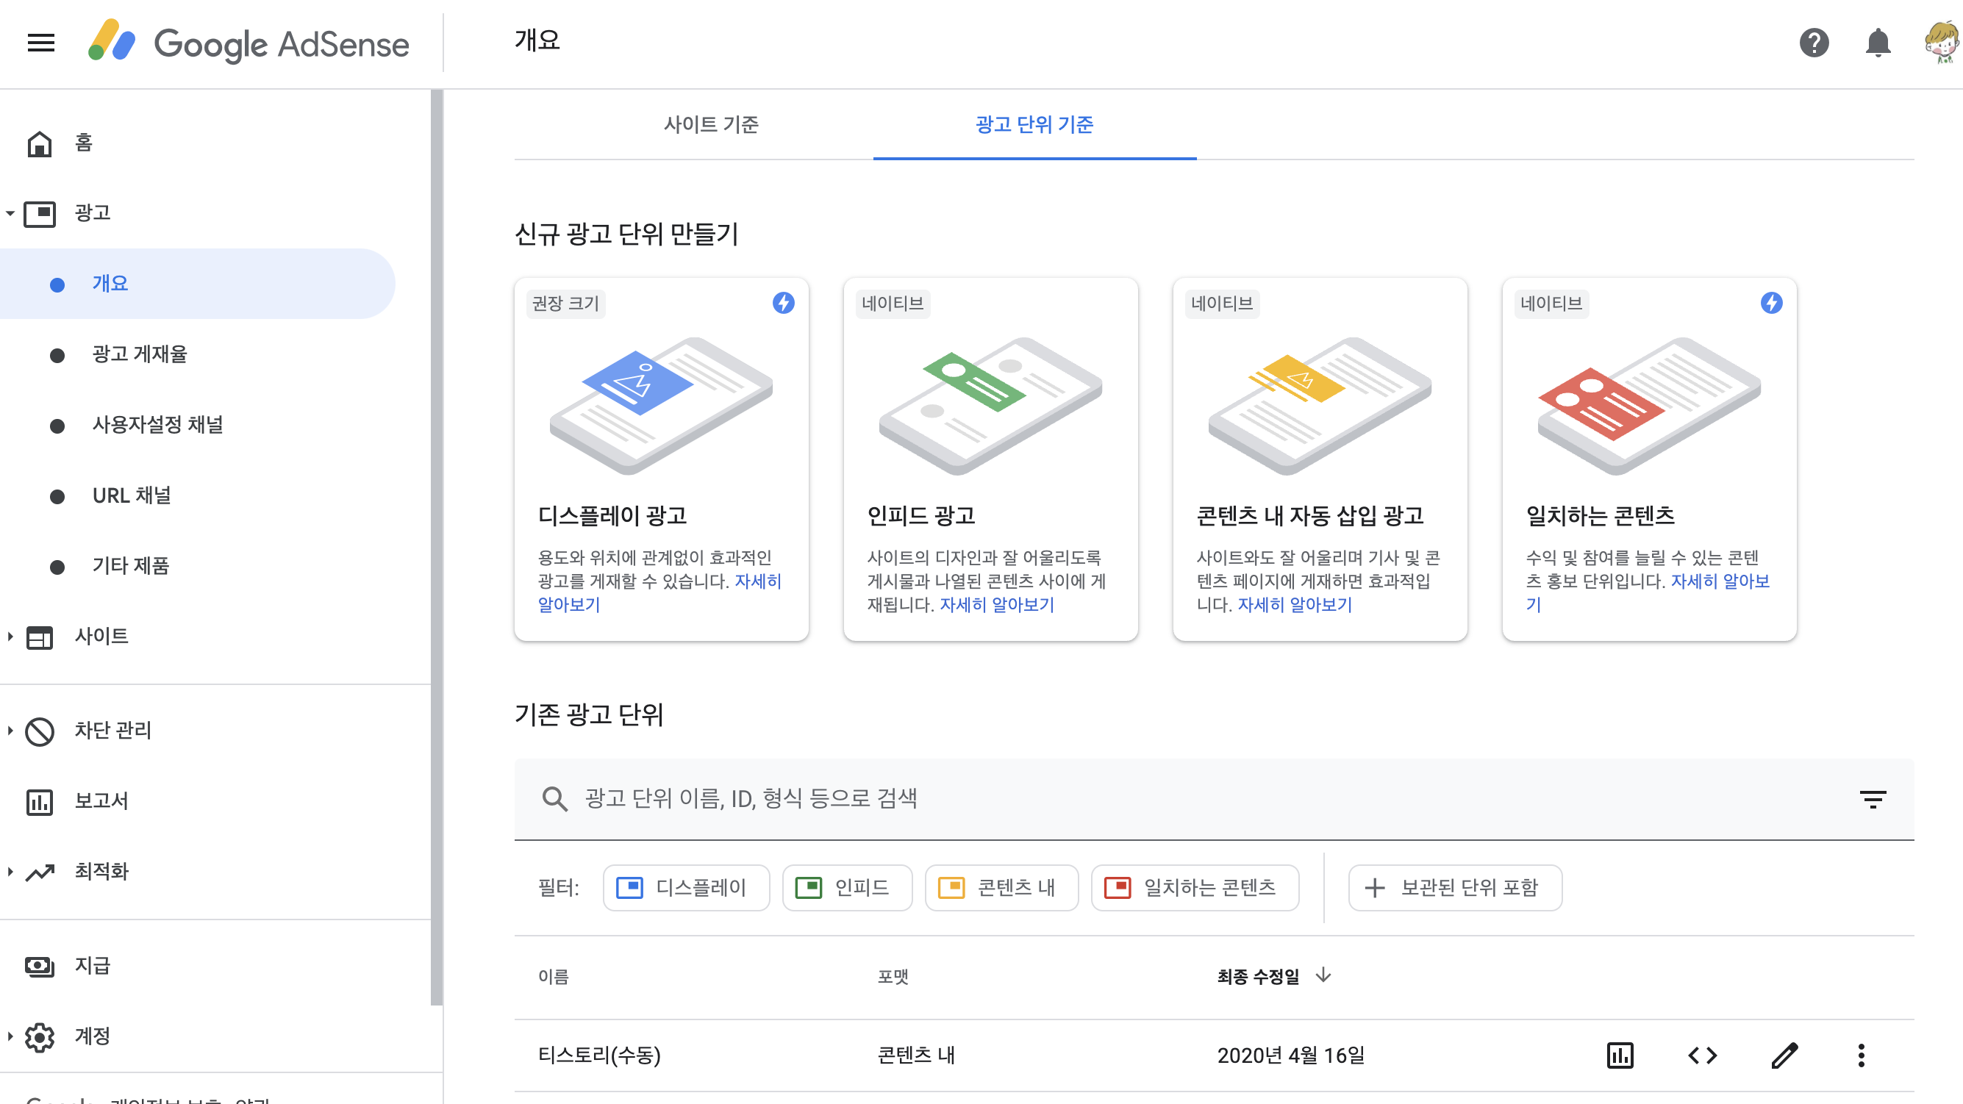The image size is (1963, 1104).
Task: Open the report chart icon for 티스토리(수동)
Action: click(x=1620, y=1055)
